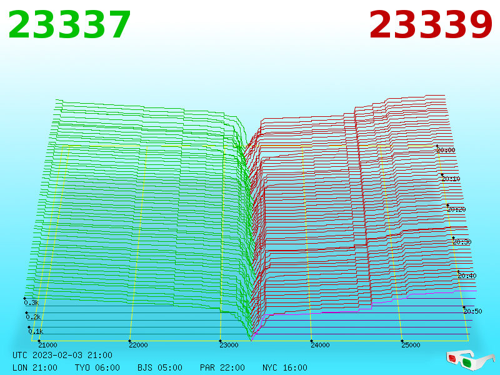This screenshot has height=375, width=500.
Task: Click the 21000 price axis label
Action: point(48,345)
